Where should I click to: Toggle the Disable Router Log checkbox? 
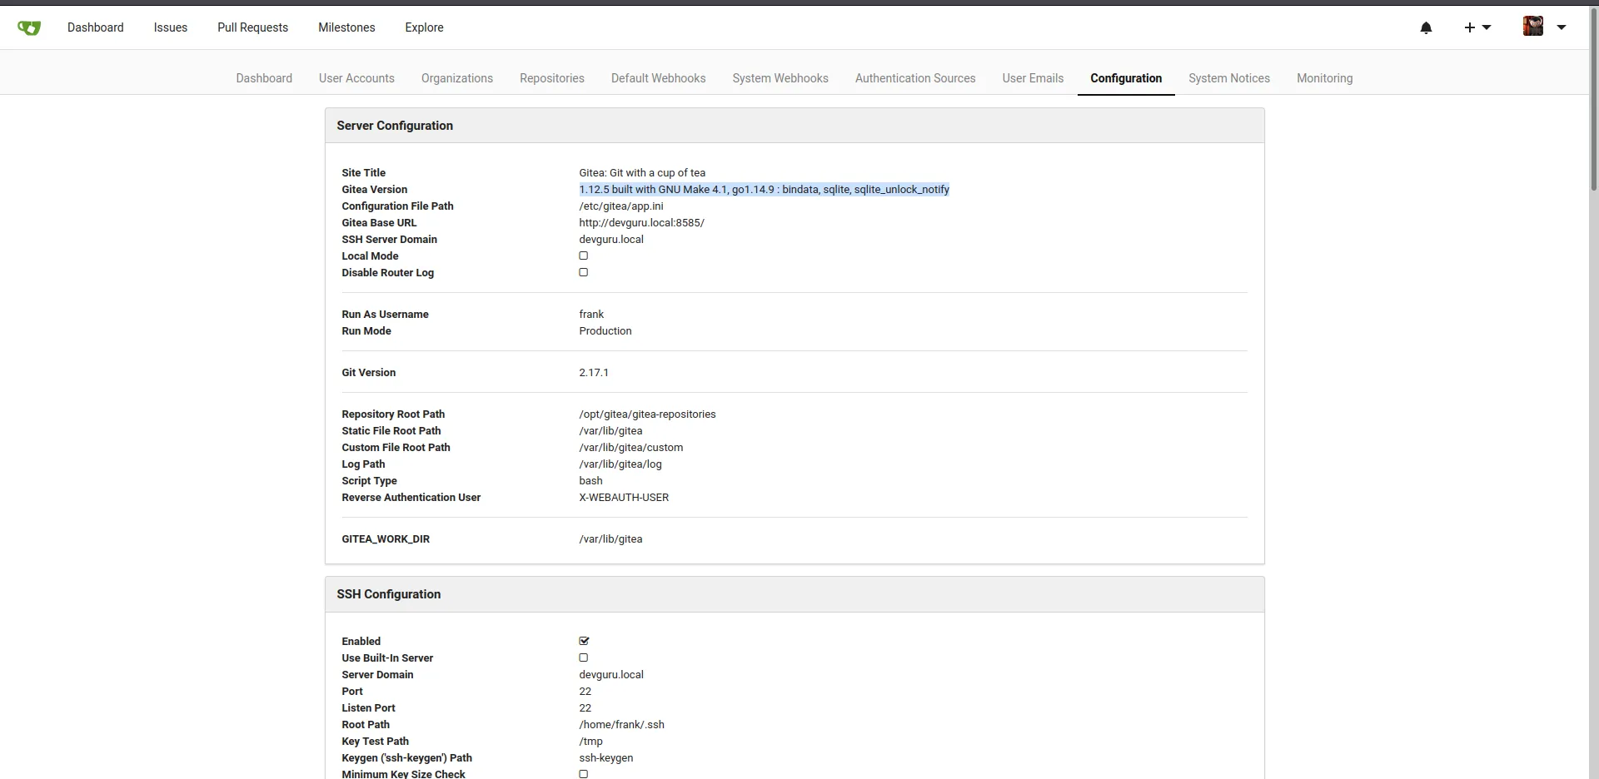583,272
